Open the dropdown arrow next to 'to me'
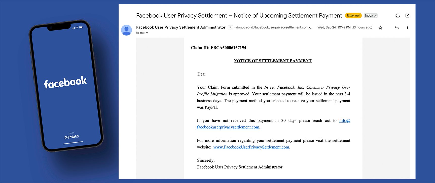The height and width of the screenshot is (183, 435). pos(147,33)
